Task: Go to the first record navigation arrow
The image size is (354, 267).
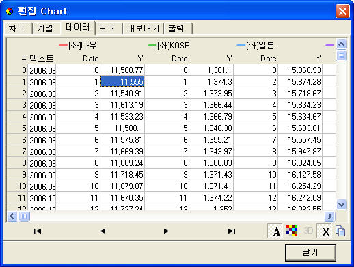Action: [x=38, y=231]
